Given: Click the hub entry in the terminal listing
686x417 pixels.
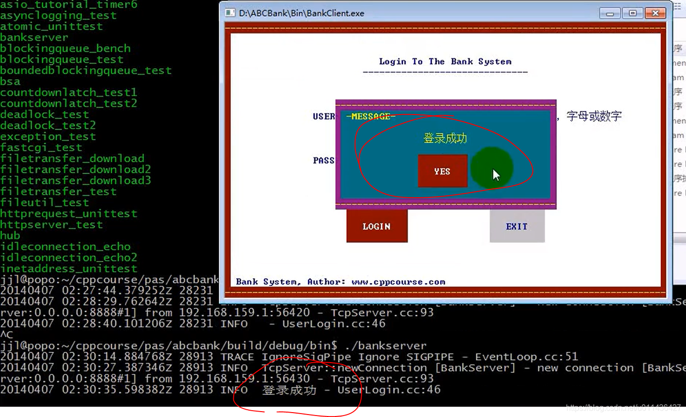Looking at the screenshot, I should pos(10,235).
